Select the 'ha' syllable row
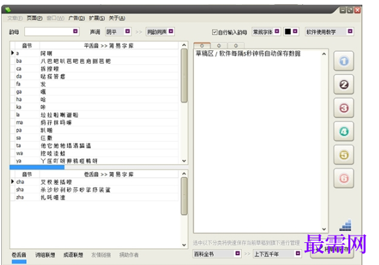This screenshot has height=265, width=379. tap(94, 100)
